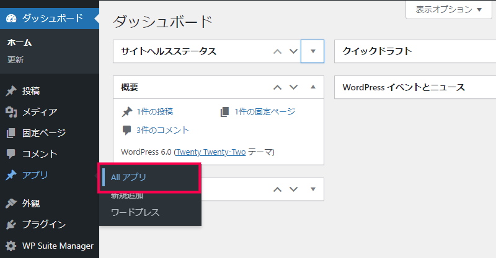Image resolution: width=496 pixels, height=258 pixels.
Task: Select All アプリ in flyout submenu
Action: (128, 177)
